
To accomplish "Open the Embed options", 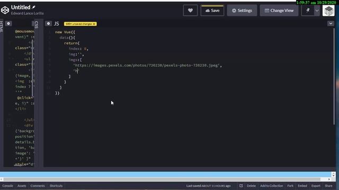I will (302, 186).
